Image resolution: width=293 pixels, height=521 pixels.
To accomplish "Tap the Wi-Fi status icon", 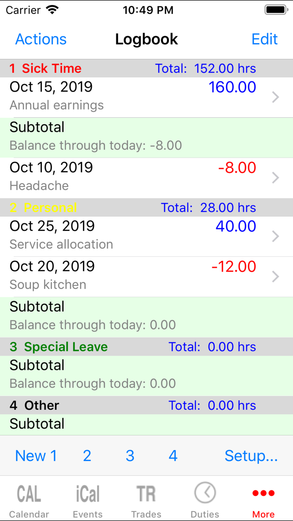I will point(52,10).
